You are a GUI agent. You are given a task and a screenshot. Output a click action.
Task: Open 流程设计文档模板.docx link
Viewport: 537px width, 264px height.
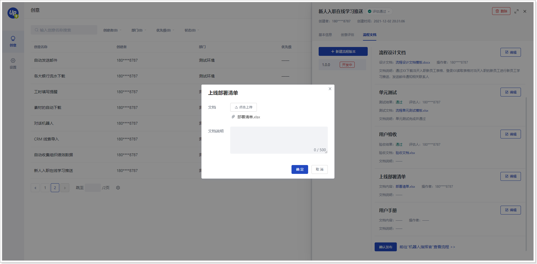[x=413, y=62]
